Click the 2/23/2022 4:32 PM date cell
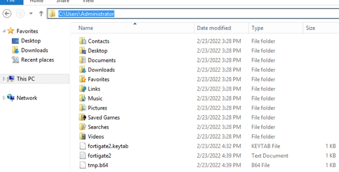The width and height of the screenshot is (339, 172). (x=219, y=146)
